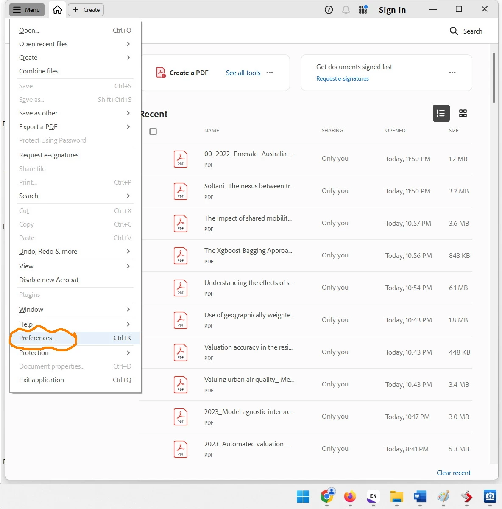Click Clear recent link

[x=454, y=473]
